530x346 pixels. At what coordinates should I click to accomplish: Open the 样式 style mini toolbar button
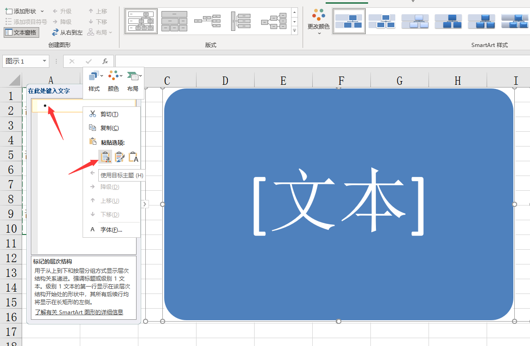pyautogui.click(x=94, y=81)
